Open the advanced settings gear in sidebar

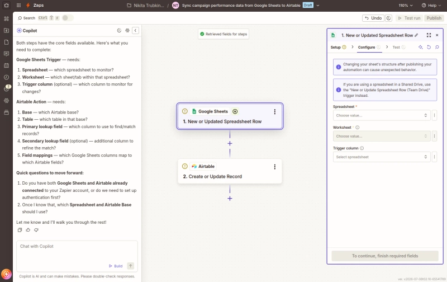point(6,101)
